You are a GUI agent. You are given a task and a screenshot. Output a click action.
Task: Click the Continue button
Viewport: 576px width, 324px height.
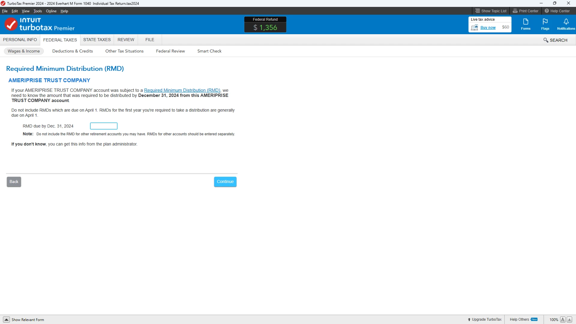[225, 181]
